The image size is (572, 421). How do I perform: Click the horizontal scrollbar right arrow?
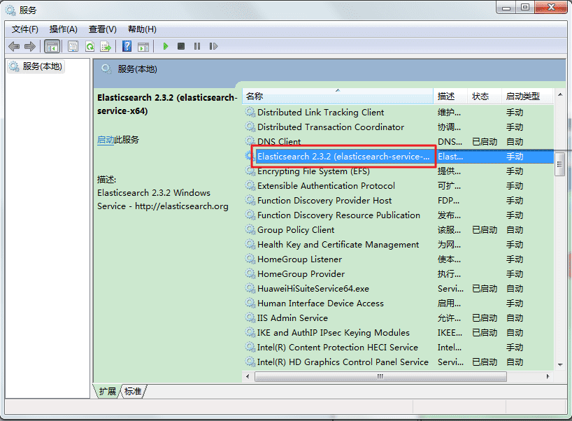coord(548,376)
